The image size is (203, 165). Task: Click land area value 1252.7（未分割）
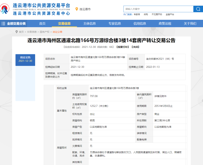[x=99, y=106]
